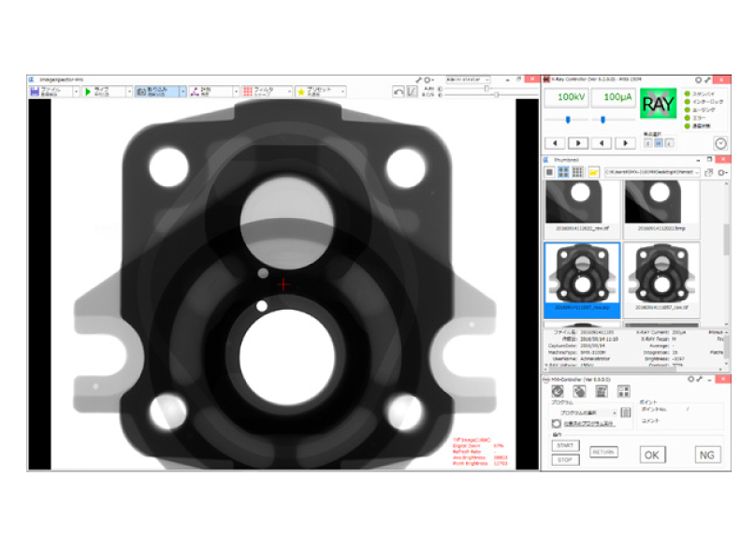The image size is (755, 551).
Task: Click the green X-RAY emission button
Action: (658, 103)
